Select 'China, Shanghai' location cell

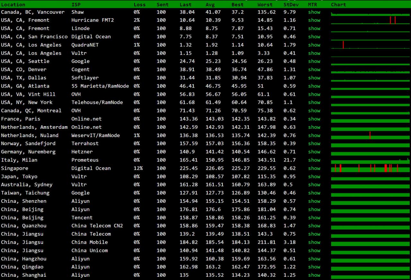click(23, 275)
